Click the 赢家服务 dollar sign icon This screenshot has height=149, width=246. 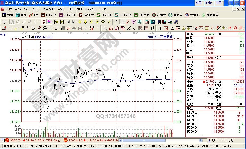tap(210, 15)
